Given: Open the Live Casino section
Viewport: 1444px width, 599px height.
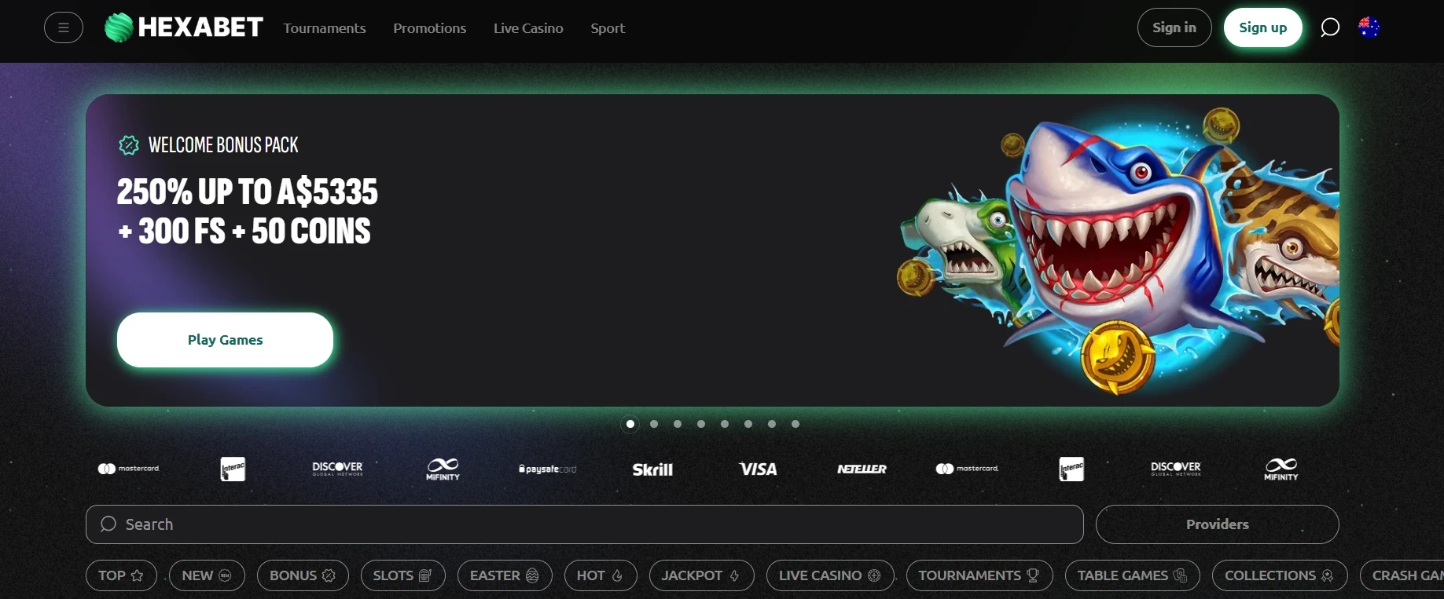Looking at the screenshot, I should (528, 28).
